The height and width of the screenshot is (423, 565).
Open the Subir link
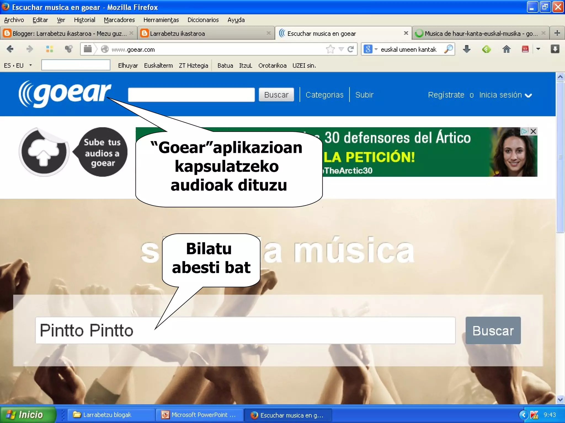click(364, 95)
